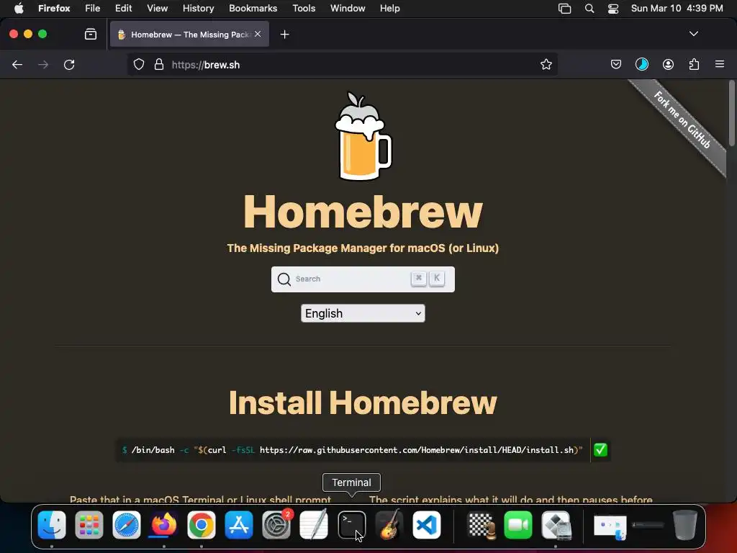Click the site security padlock icon
The height and width of the screenshot is (553, 737).
point(159,64)
